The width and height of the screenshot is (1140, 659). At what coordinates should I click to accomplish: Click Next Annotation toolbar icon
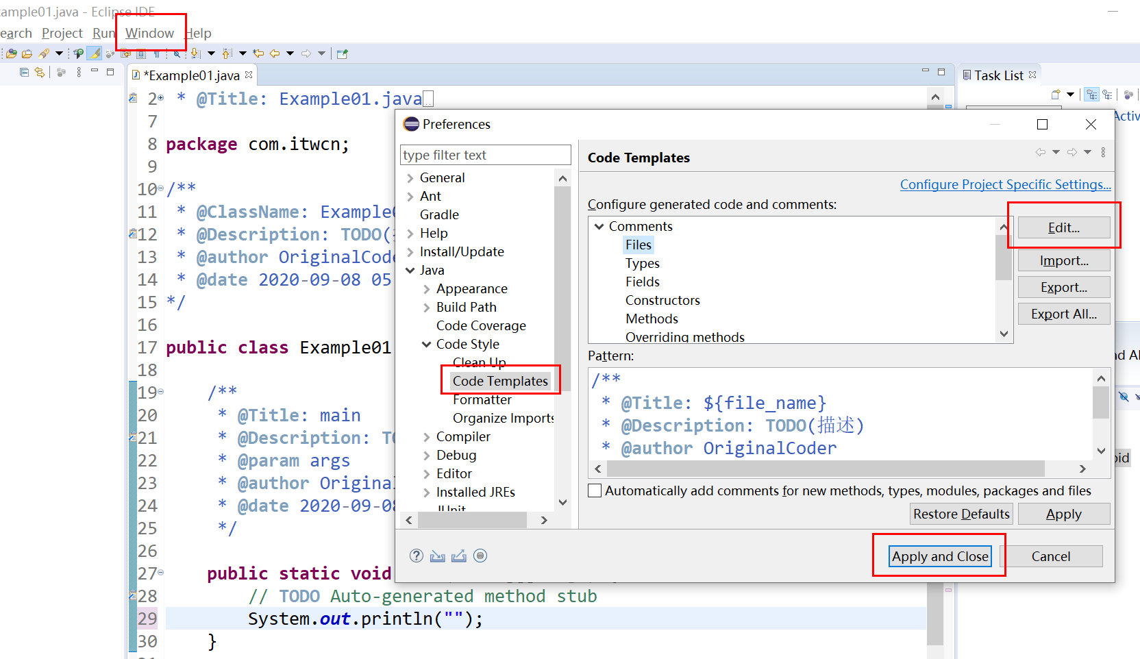[195, 53]
